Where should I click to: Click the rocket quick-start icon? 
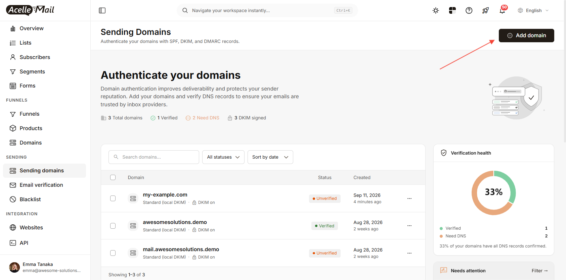pyautogui.click(x=485, y=10)
